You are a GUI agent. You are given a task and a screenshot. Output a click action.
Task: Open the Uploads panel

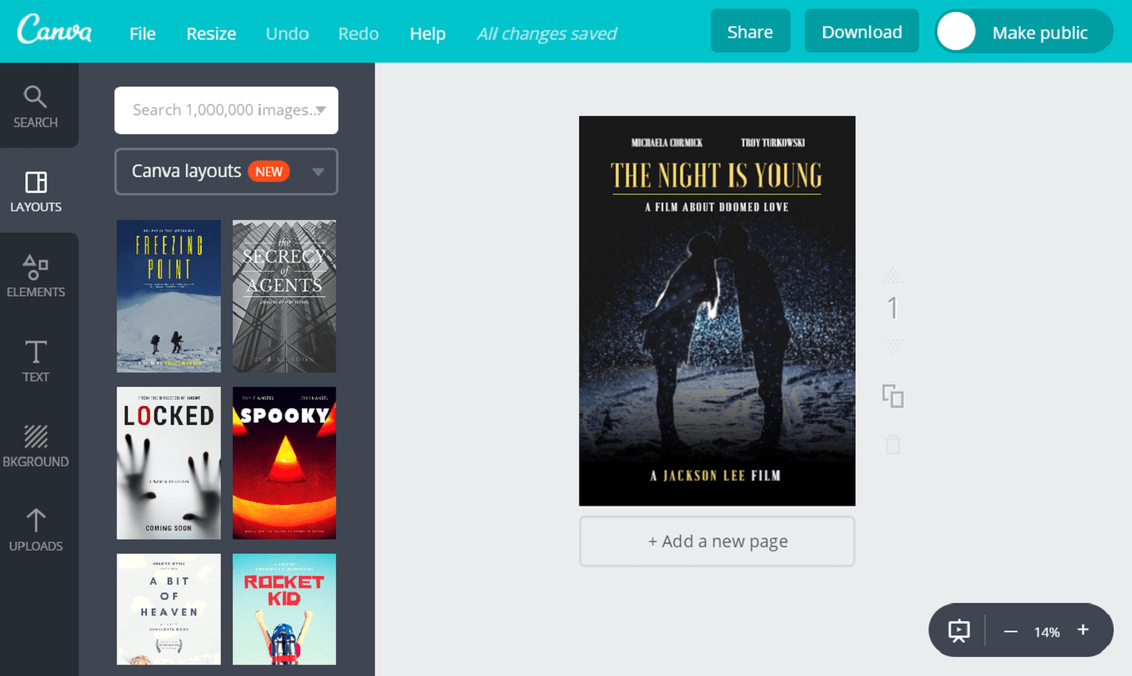36,530
